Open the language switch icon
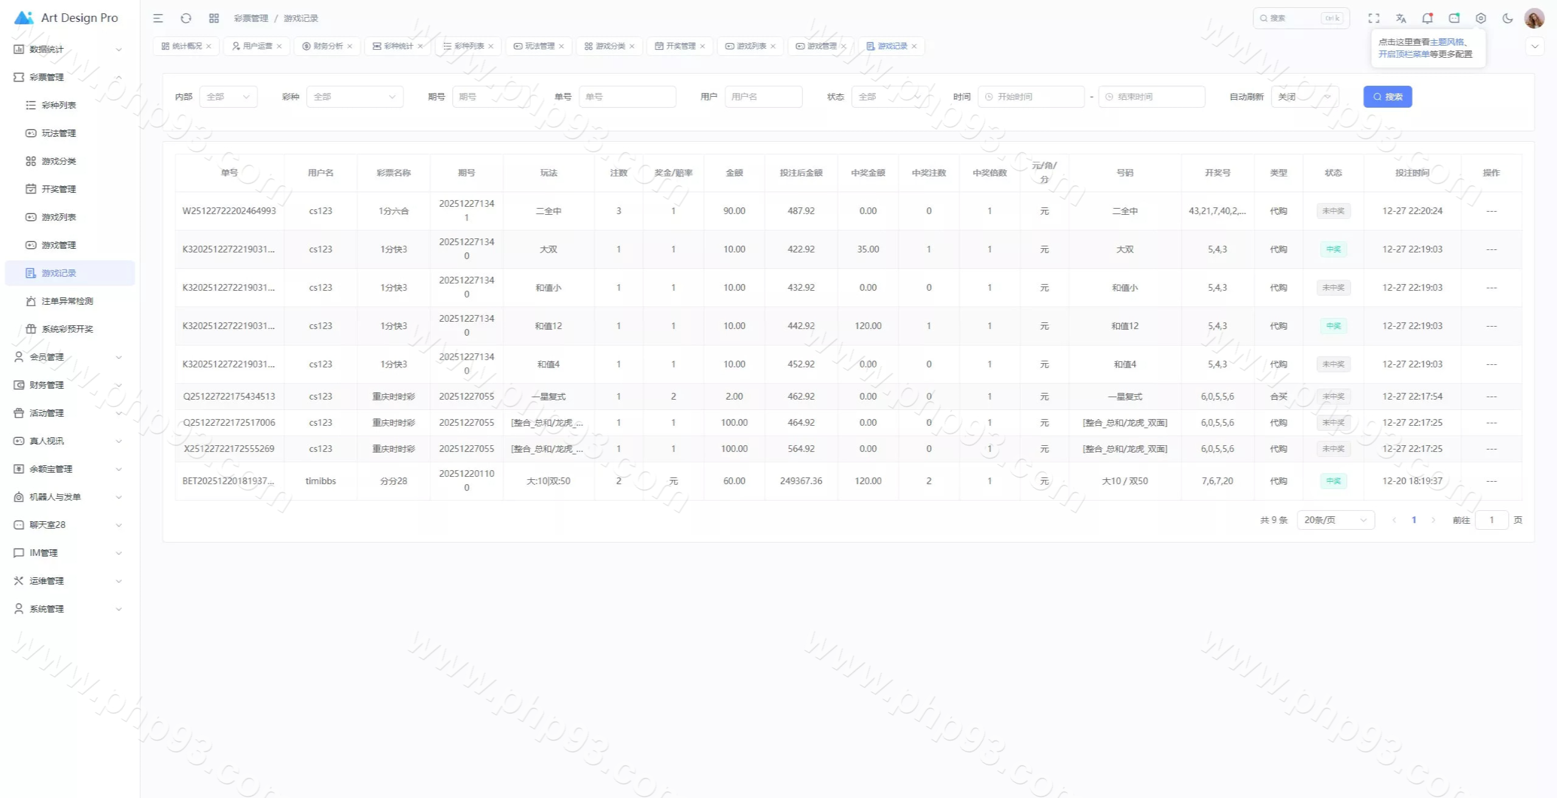This screenshot has width=1557, height=798. click(1401, 18)
